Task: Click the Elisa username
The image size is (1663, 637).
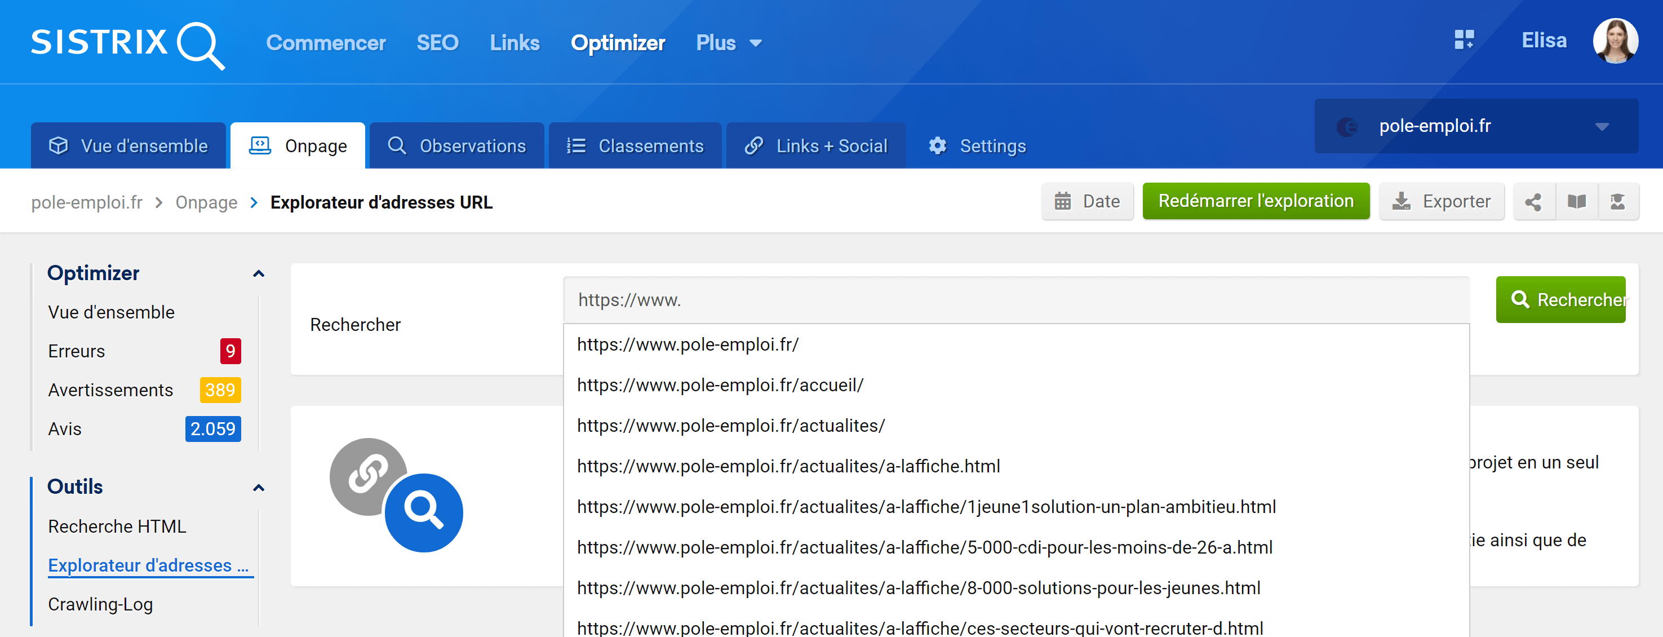Action: [x=1544, y=40]
